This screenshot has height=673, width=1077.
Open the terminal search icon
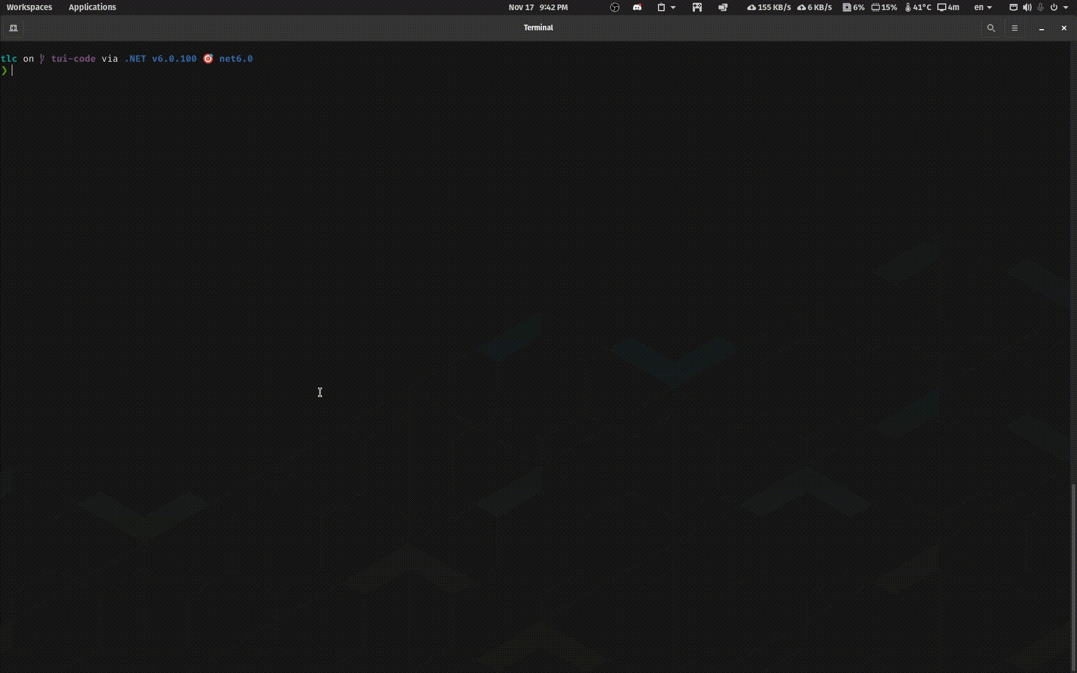pyautogui.click(x=991, y=28)
